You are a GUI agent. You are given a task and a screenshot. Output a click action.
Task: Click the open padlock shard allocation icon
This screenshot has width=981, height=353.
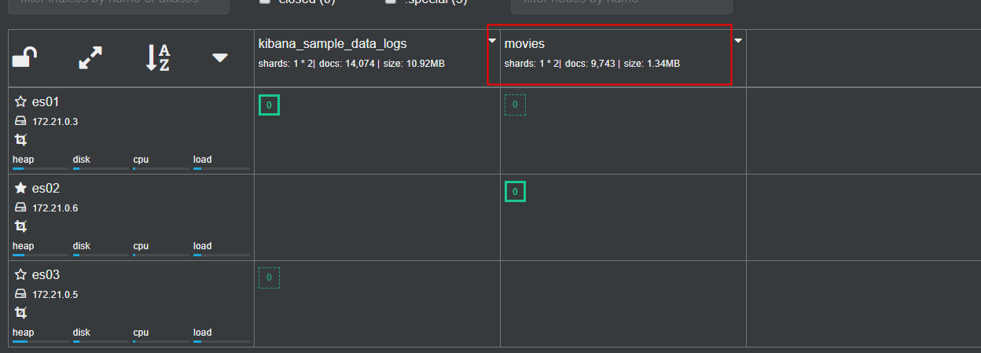point(25,57)
